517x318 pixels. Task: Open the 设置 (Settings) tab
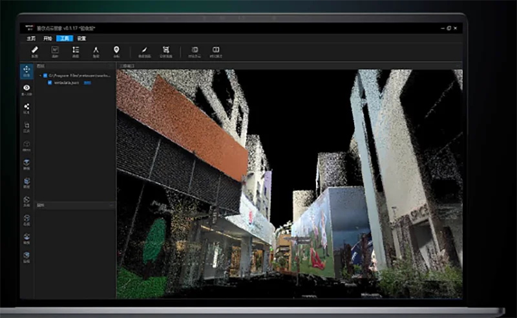pyautogui.click(x=81, y=38)
